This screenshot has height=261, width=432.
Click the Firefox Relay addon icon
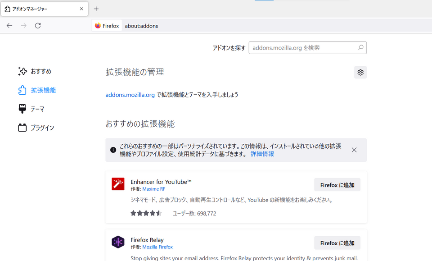[118, 242]
